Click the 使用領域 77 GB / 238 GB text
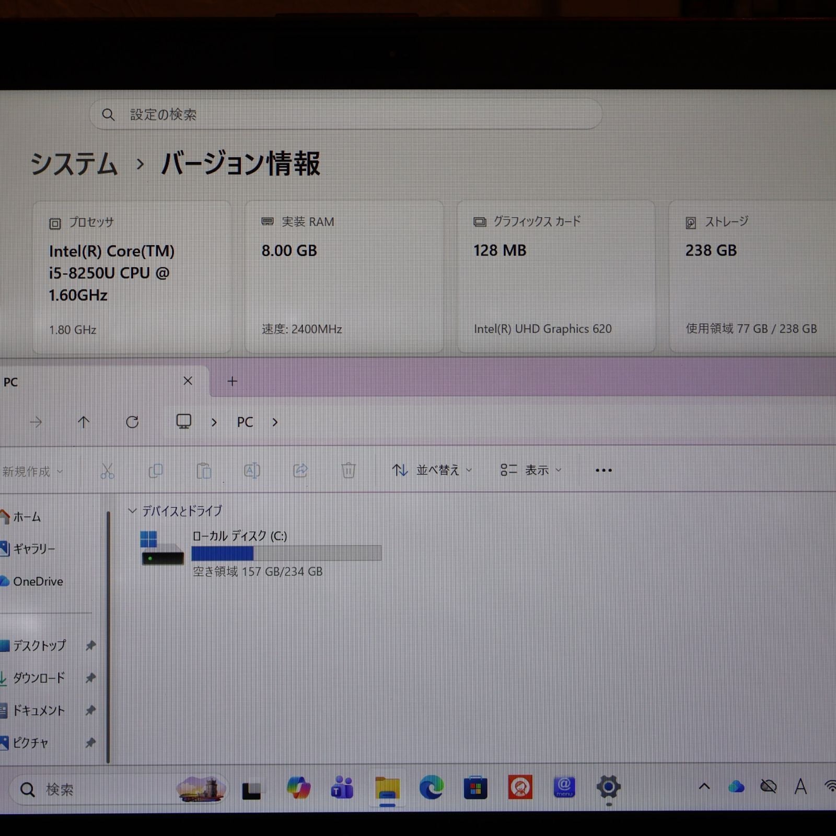 click(x=751, y=329)
